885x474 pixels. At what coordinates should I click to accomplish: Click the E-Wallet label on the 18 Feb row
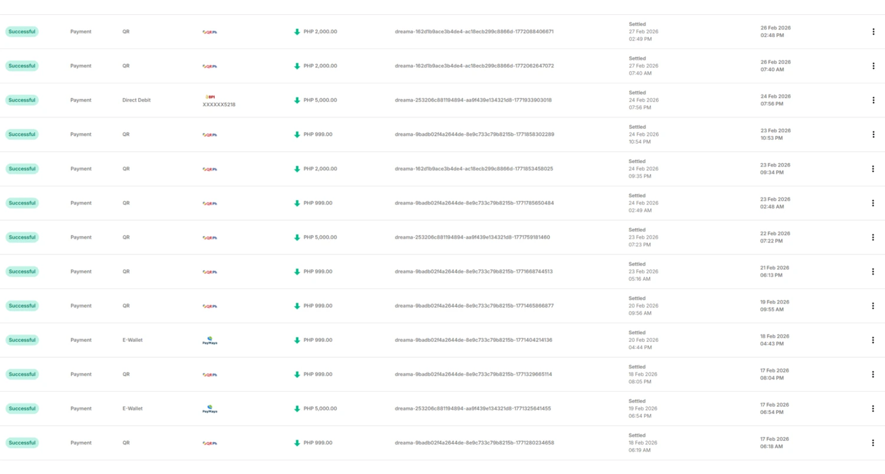(133, 340)
